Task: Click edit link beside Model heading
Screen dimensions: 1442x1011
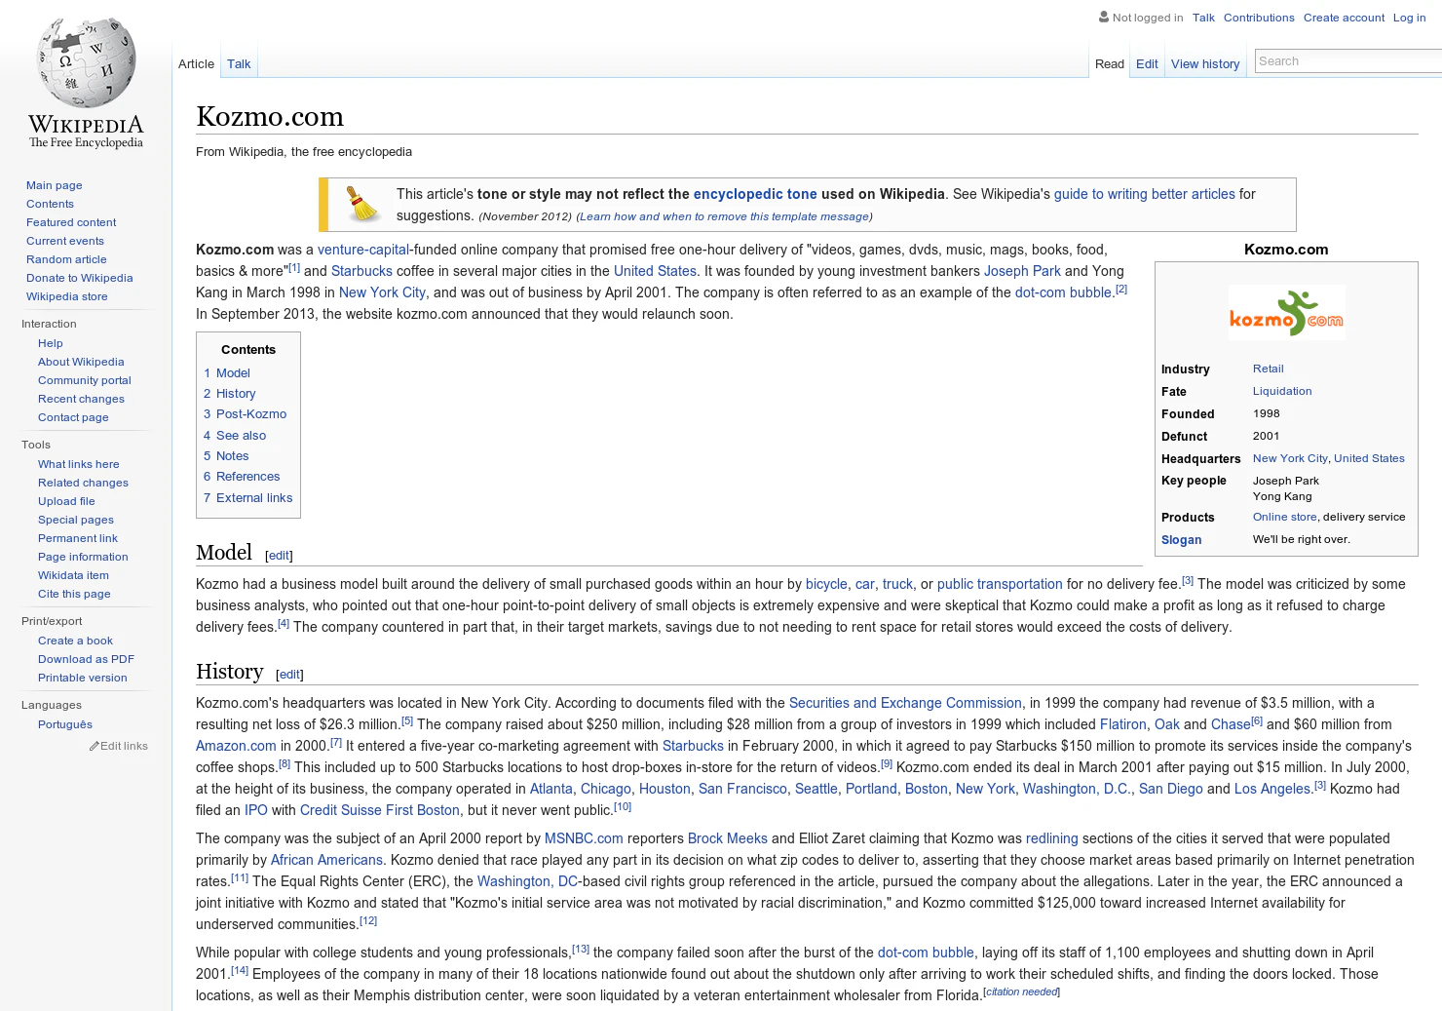Action: 280,556
